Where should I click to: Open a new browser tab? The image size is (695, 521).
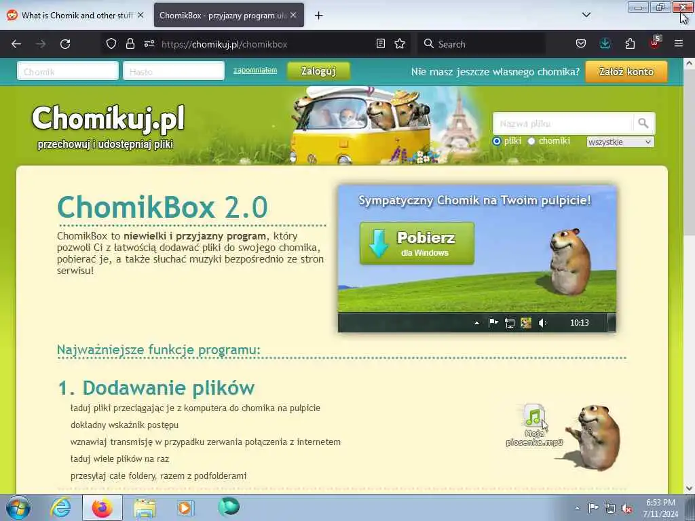click(319, 16)
